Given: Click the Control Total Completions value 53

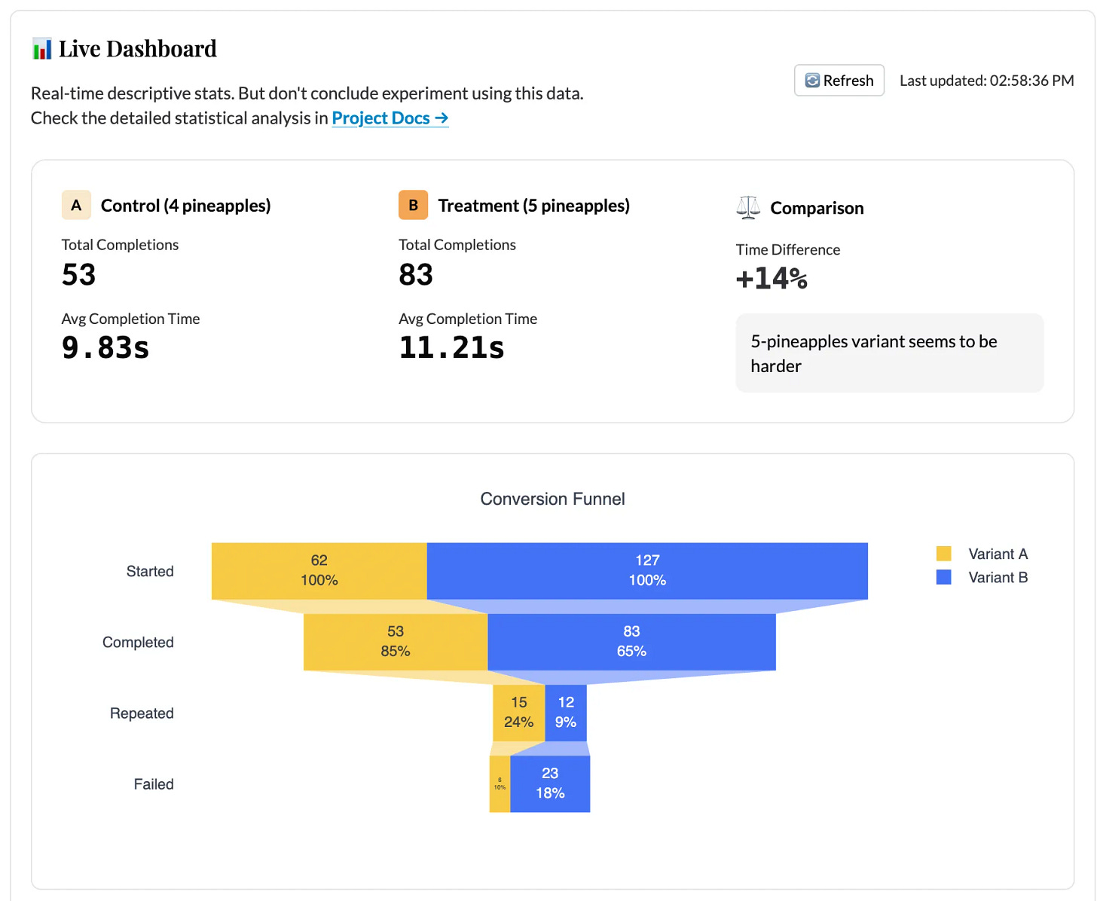Looking at the screenshot, I should point(78,274).
